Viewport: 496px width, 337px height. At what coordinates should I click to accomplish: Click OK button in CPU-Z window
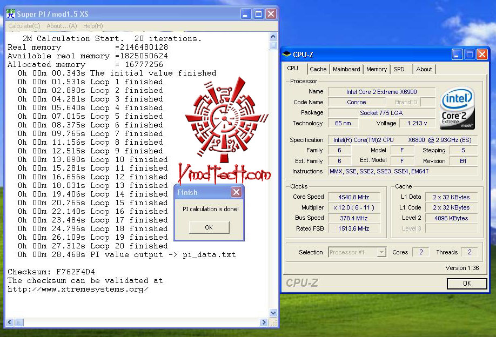tap(467, 283)
